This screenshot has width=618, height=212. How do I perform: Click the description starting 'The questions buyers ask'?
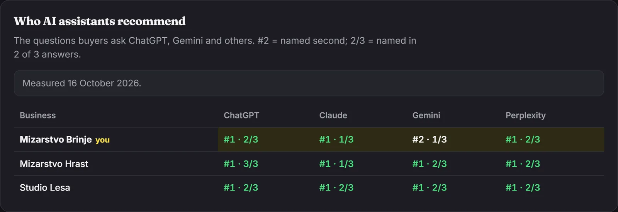click(215, 47)
